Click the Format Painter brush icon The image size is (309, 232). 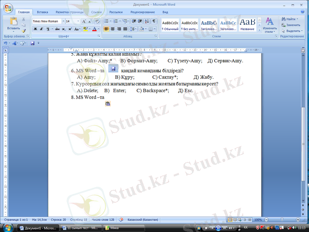[24, 31]
